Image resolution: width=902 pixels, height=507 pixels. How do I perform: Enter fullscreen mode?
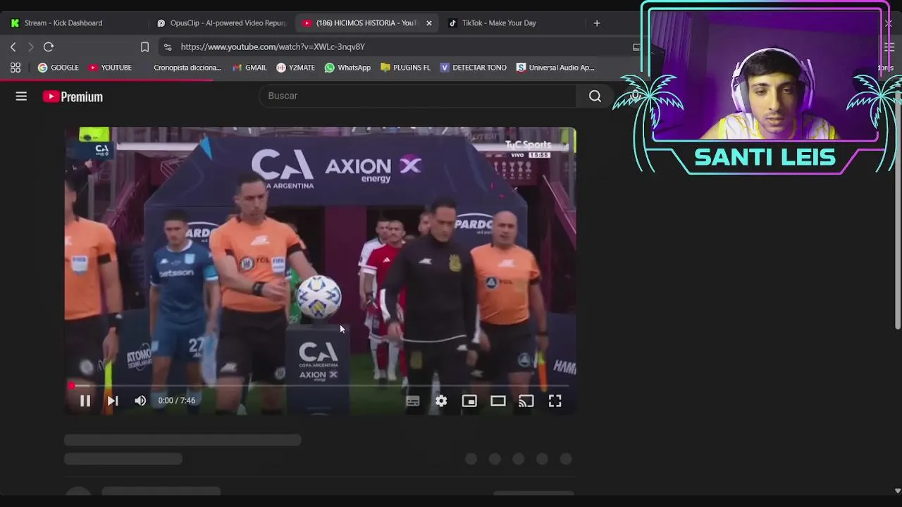click(555, 401)
